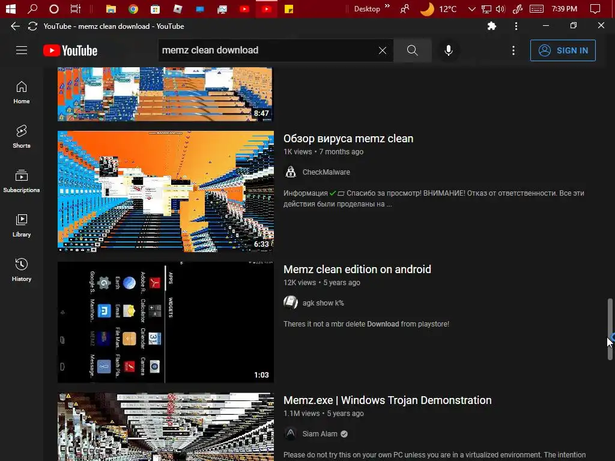
Task: Go to YouTube home via logo
Action: pos(70,50)
